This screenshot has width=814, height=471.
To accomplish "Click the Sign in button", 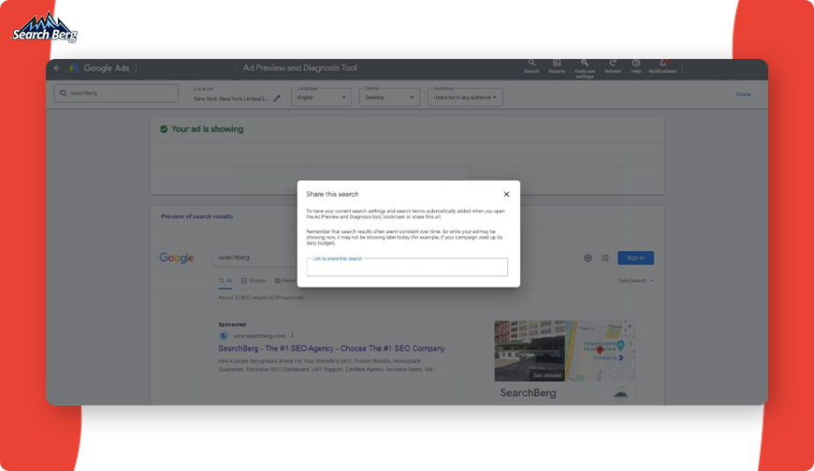I will point(635,258).
